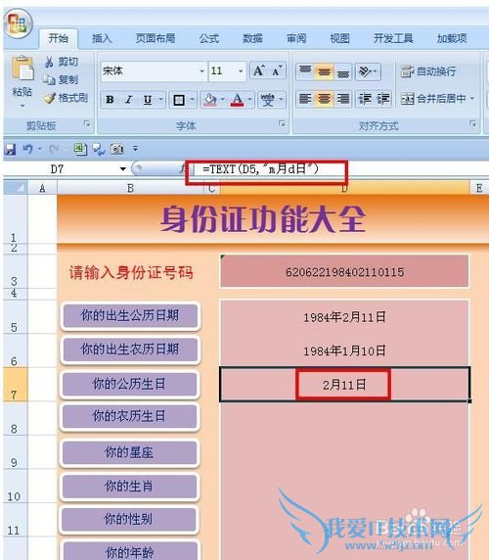Decrease font size with small A
Viewport: 489px width, 560px height.
pyautogui.click(x=277, y=70)
